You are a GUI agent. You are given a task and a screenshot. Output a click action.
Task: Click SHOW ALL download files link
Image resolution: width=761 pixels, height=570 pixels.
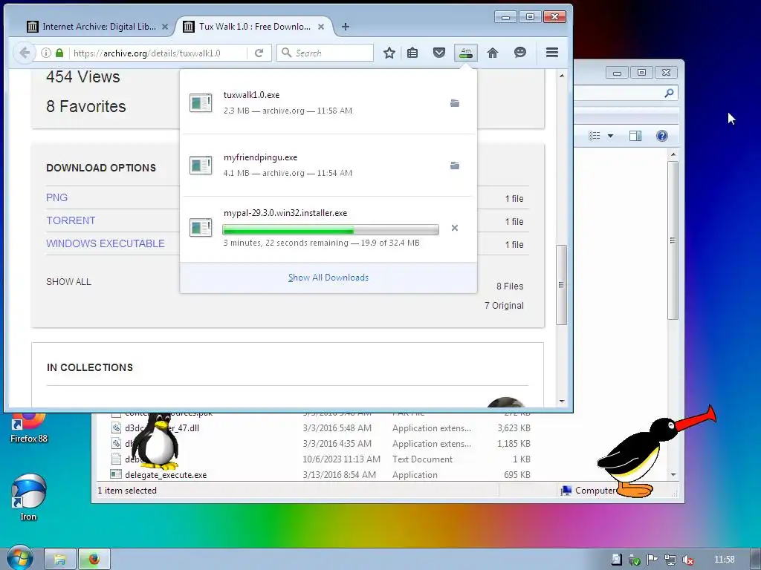[68, 281]
